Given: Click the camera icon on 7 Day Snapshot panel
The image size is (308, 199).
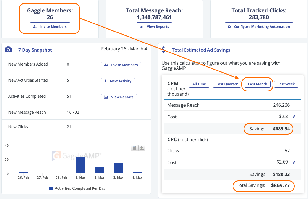Looking at the screenshot, I should click(x=8, y=50).
